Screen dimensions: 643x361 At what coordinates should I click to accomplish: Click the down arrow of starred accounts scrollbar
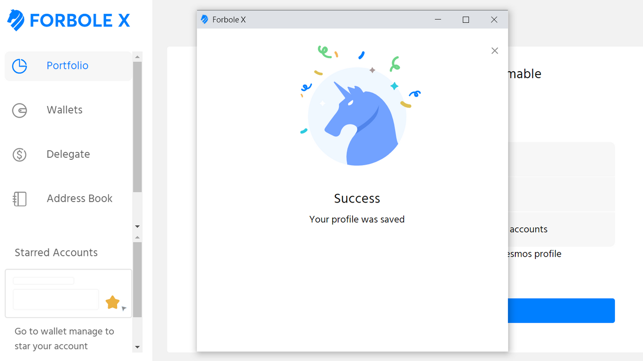(x=137, y=347)
